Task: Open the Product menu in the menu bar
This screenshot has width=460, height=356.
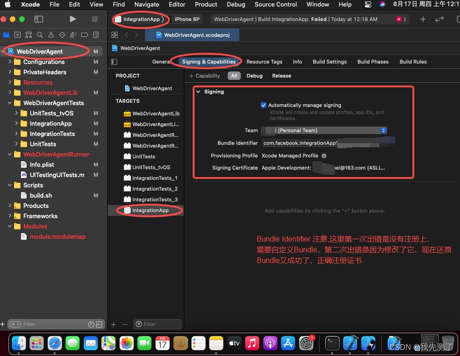Action: [x=206, y=5]
